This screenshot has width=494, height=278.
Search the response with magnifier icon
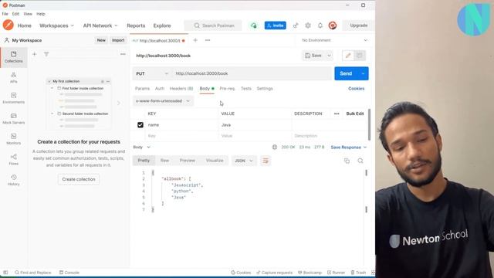[360, 161]
